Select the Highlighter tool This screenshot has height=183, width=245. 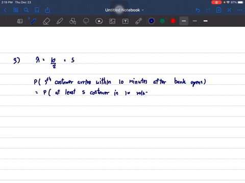click(x=60, y=21)
